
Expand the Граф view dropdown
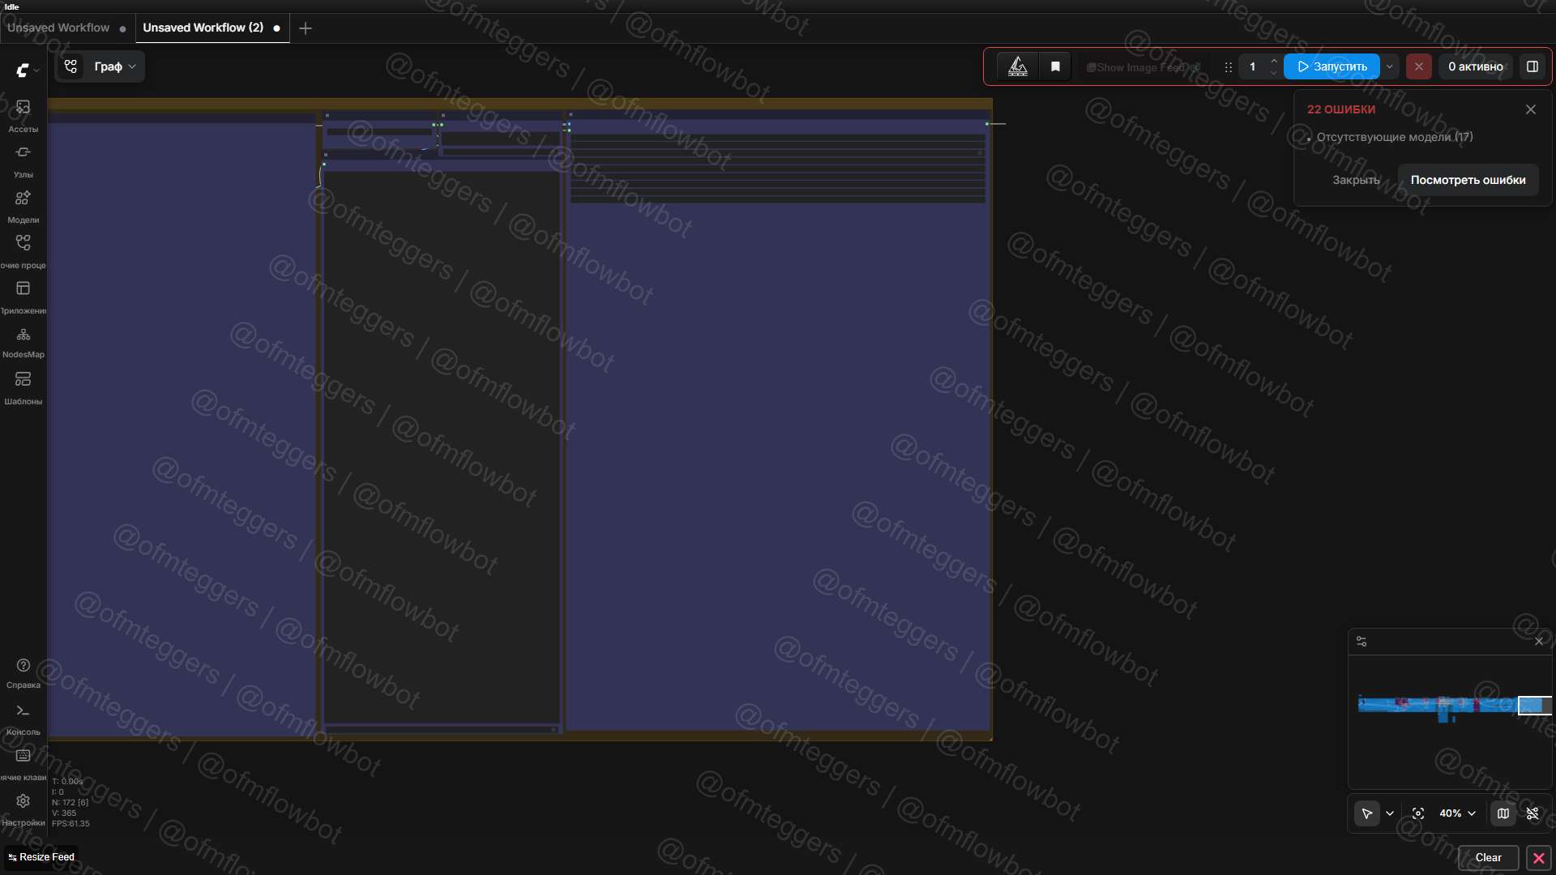click(x=114, y=66)
